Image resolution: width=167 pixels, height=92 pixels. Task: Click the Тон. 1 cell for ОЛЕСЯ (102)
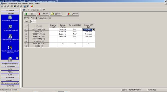75,32
